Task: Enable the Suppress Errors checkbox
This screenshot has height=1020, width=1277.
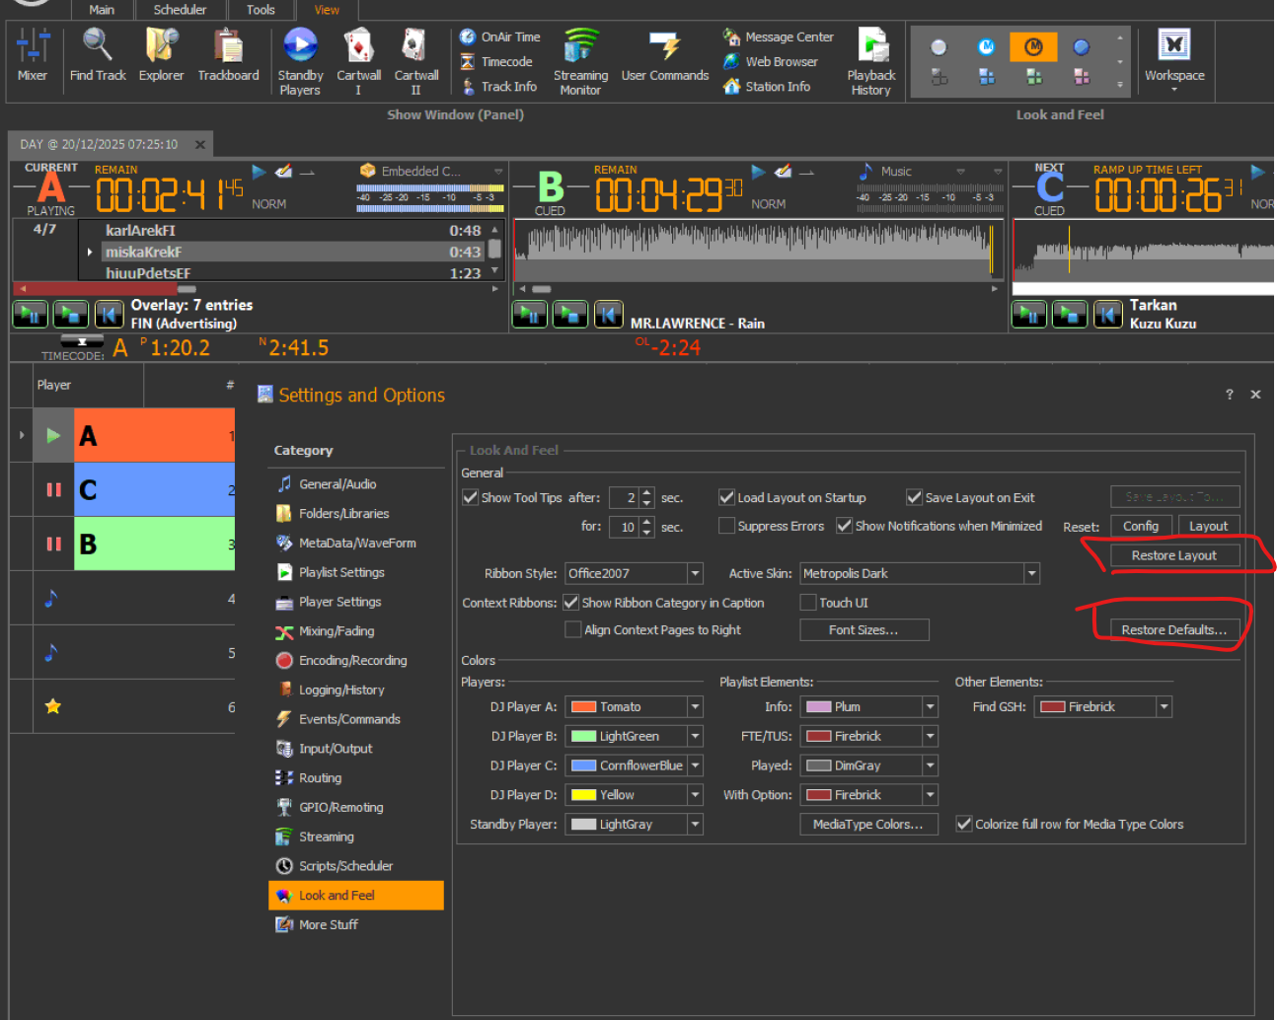Action: [x=727, y=526]
